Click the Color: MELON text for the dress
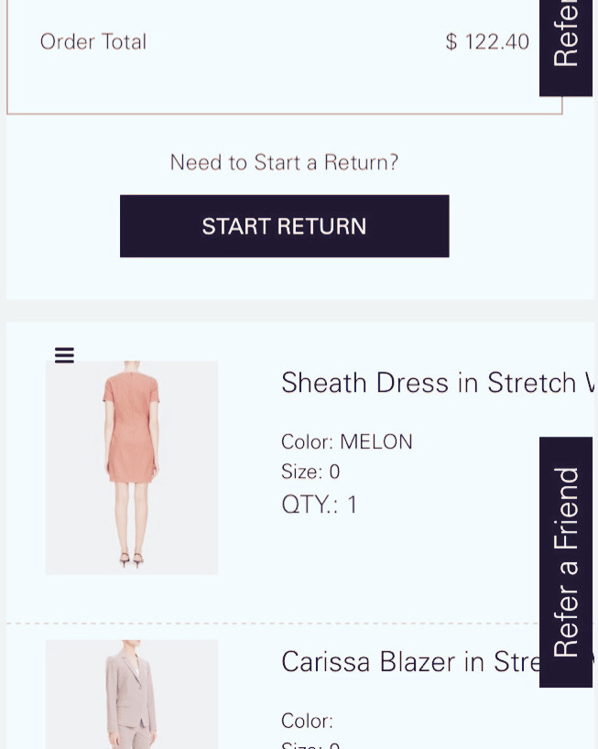The height and width of the screenshot is (749, 598). point(347,442)
